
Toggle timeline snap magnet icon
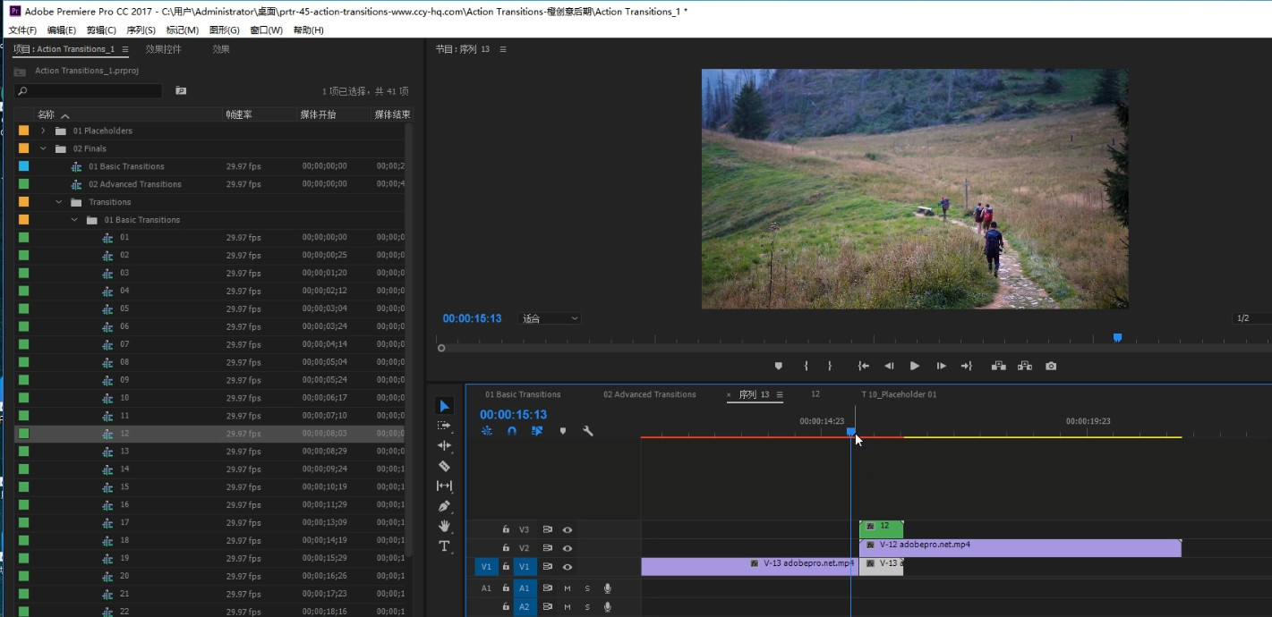click(512, 431)
